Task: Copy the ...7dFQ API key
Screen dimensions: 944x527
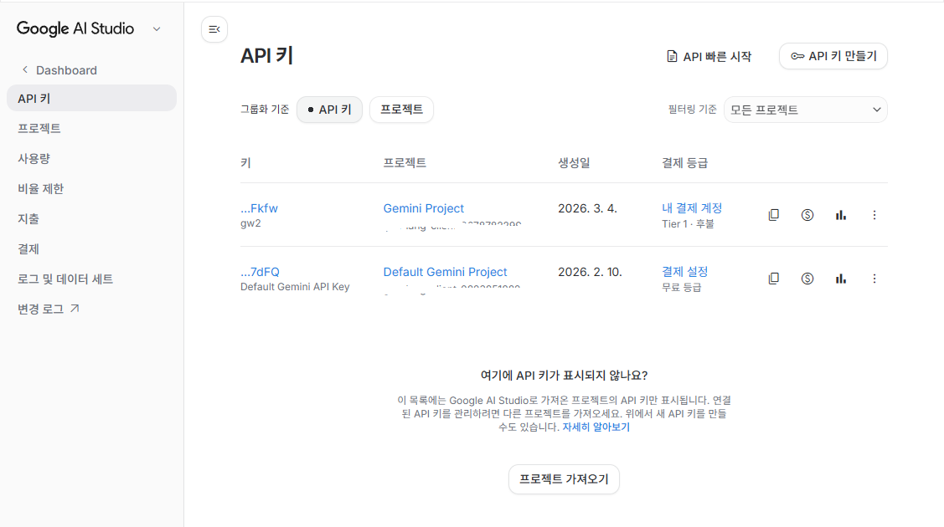Action: pos(773,278)
